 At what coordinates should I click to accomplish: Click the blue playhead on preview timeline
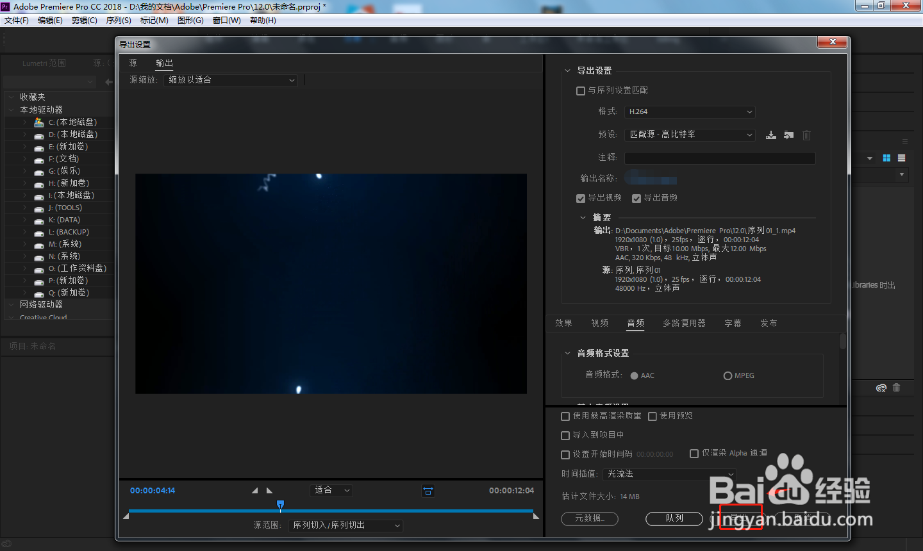coord(280,506)
